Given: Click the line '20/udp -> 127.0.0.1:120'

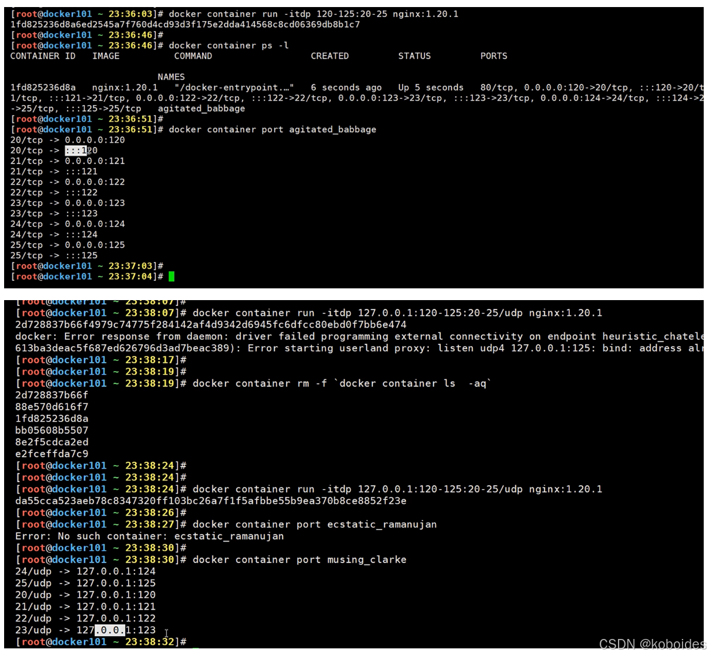Looking at the screenshot, I should 86,595.
